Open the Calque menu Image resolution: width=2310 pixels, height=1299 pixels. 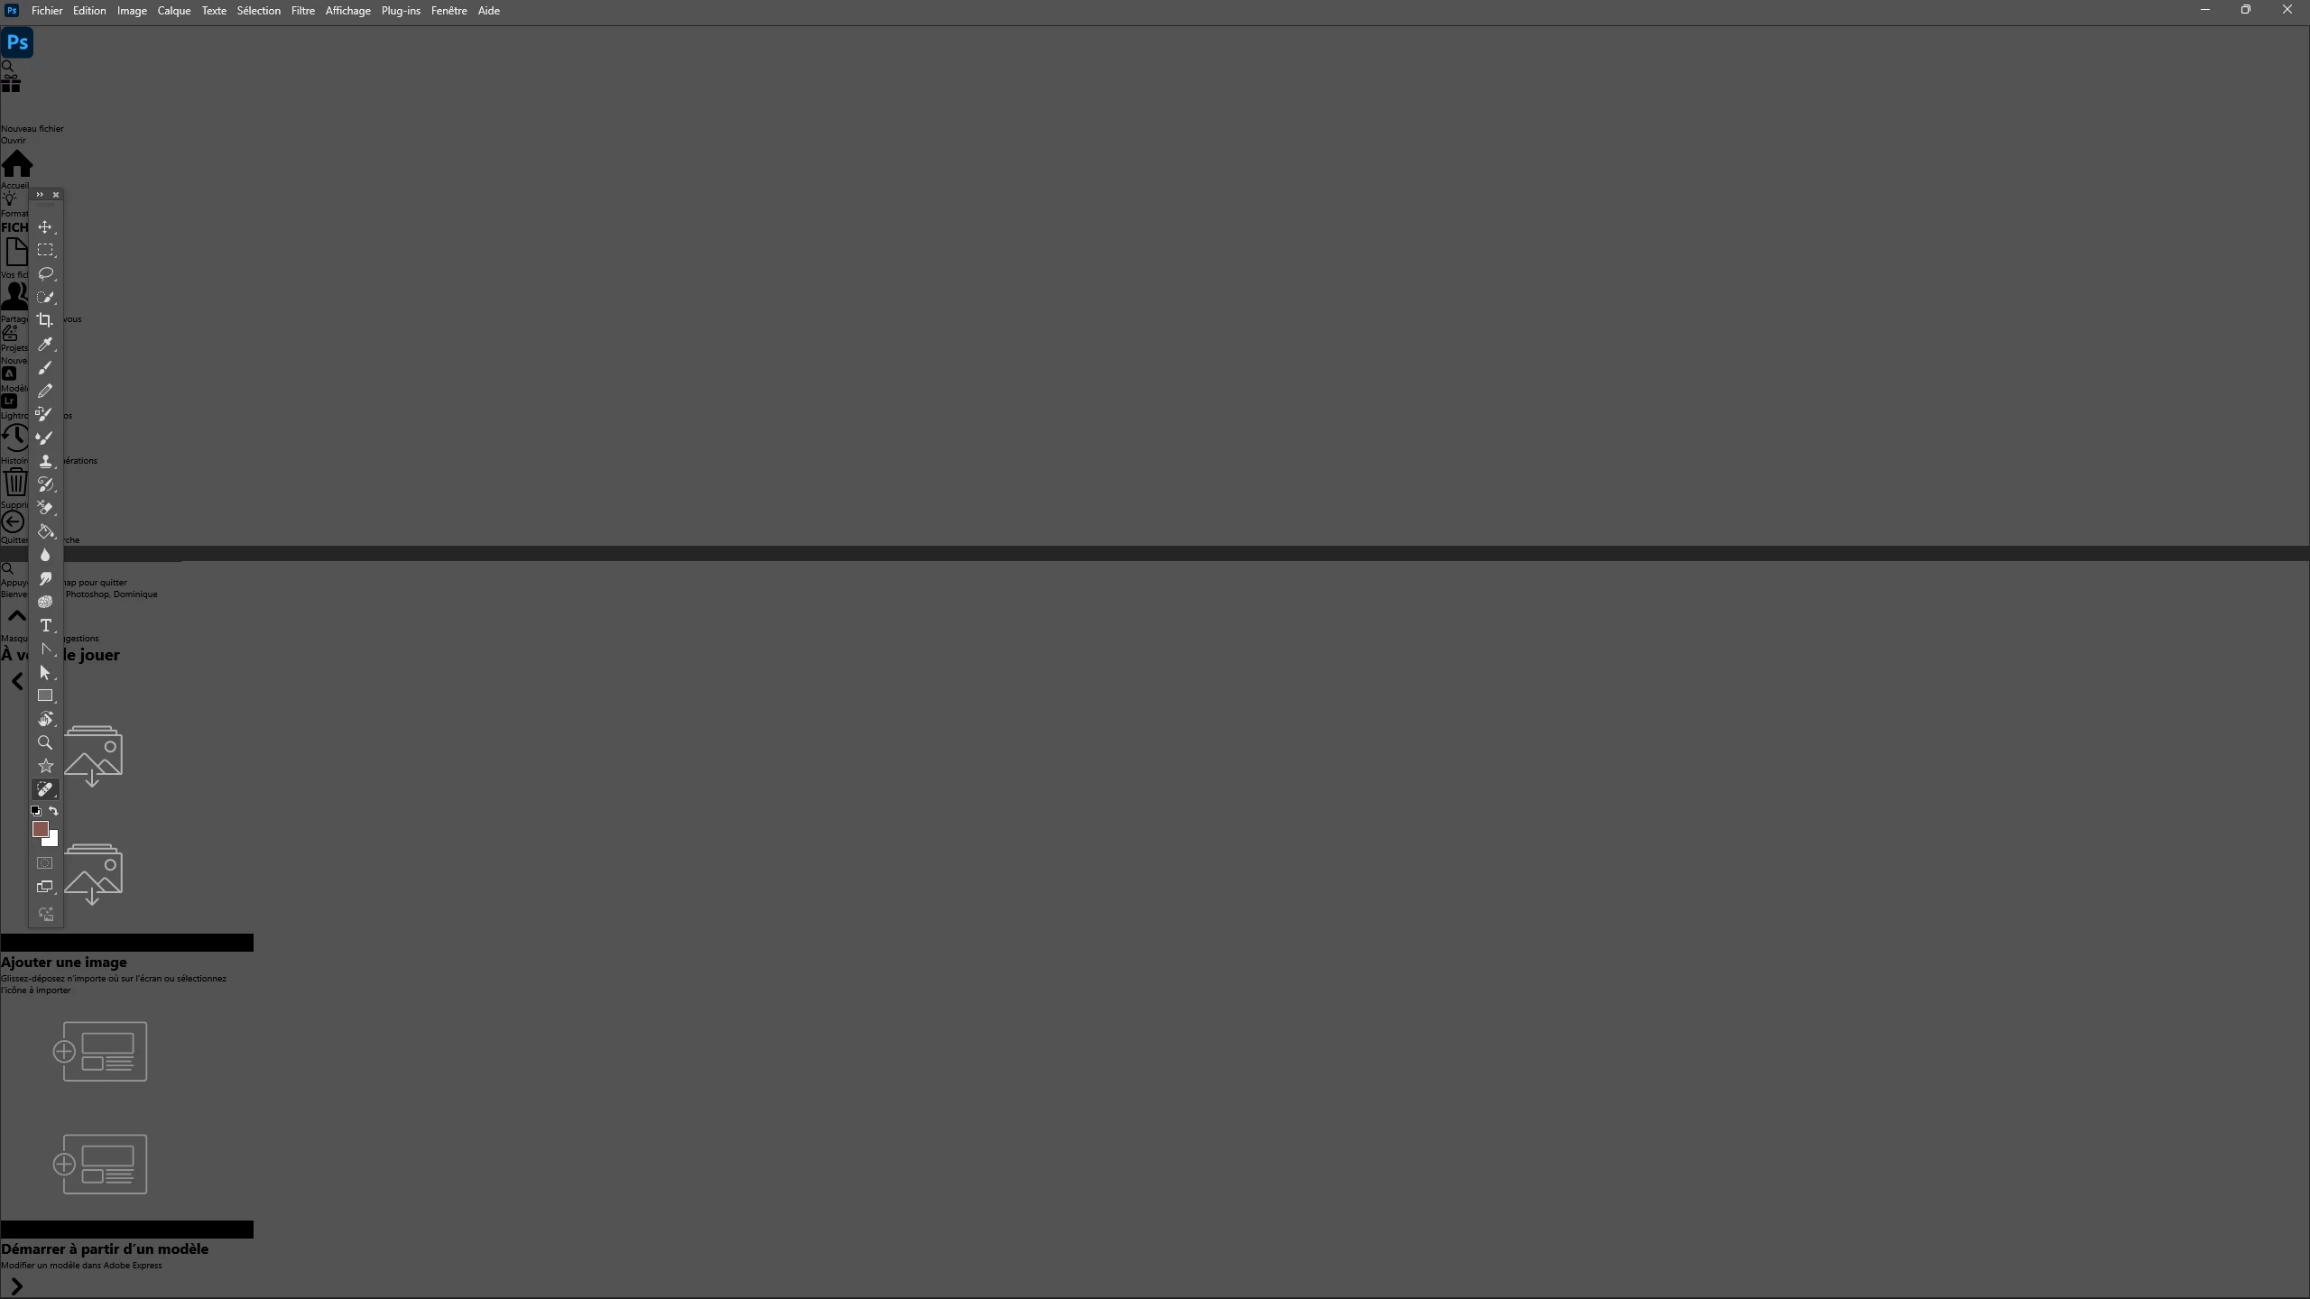pyautogui.click(x=174, y=11)
